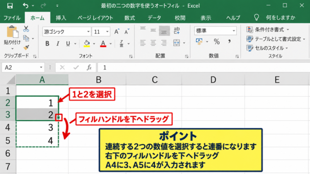Switch to the 挿入 tab
This screenshot has height=174, width=310.
point(61,18)
